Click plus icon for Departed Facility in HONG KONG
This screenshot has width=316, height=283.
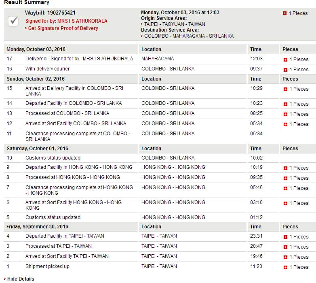click(285, 168)
